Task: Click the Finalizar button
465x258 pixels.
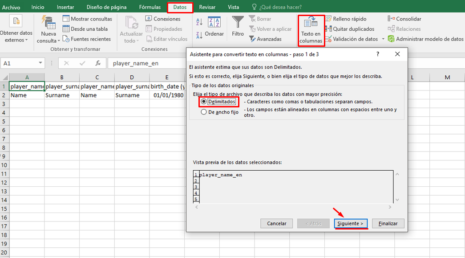Action: point(388,224)
